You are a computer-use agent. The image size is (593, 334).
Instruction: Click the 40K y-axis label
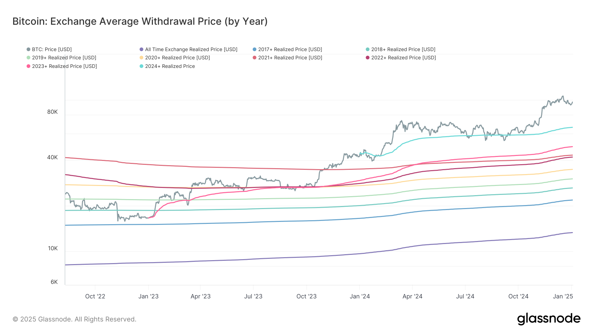point(52,157)
